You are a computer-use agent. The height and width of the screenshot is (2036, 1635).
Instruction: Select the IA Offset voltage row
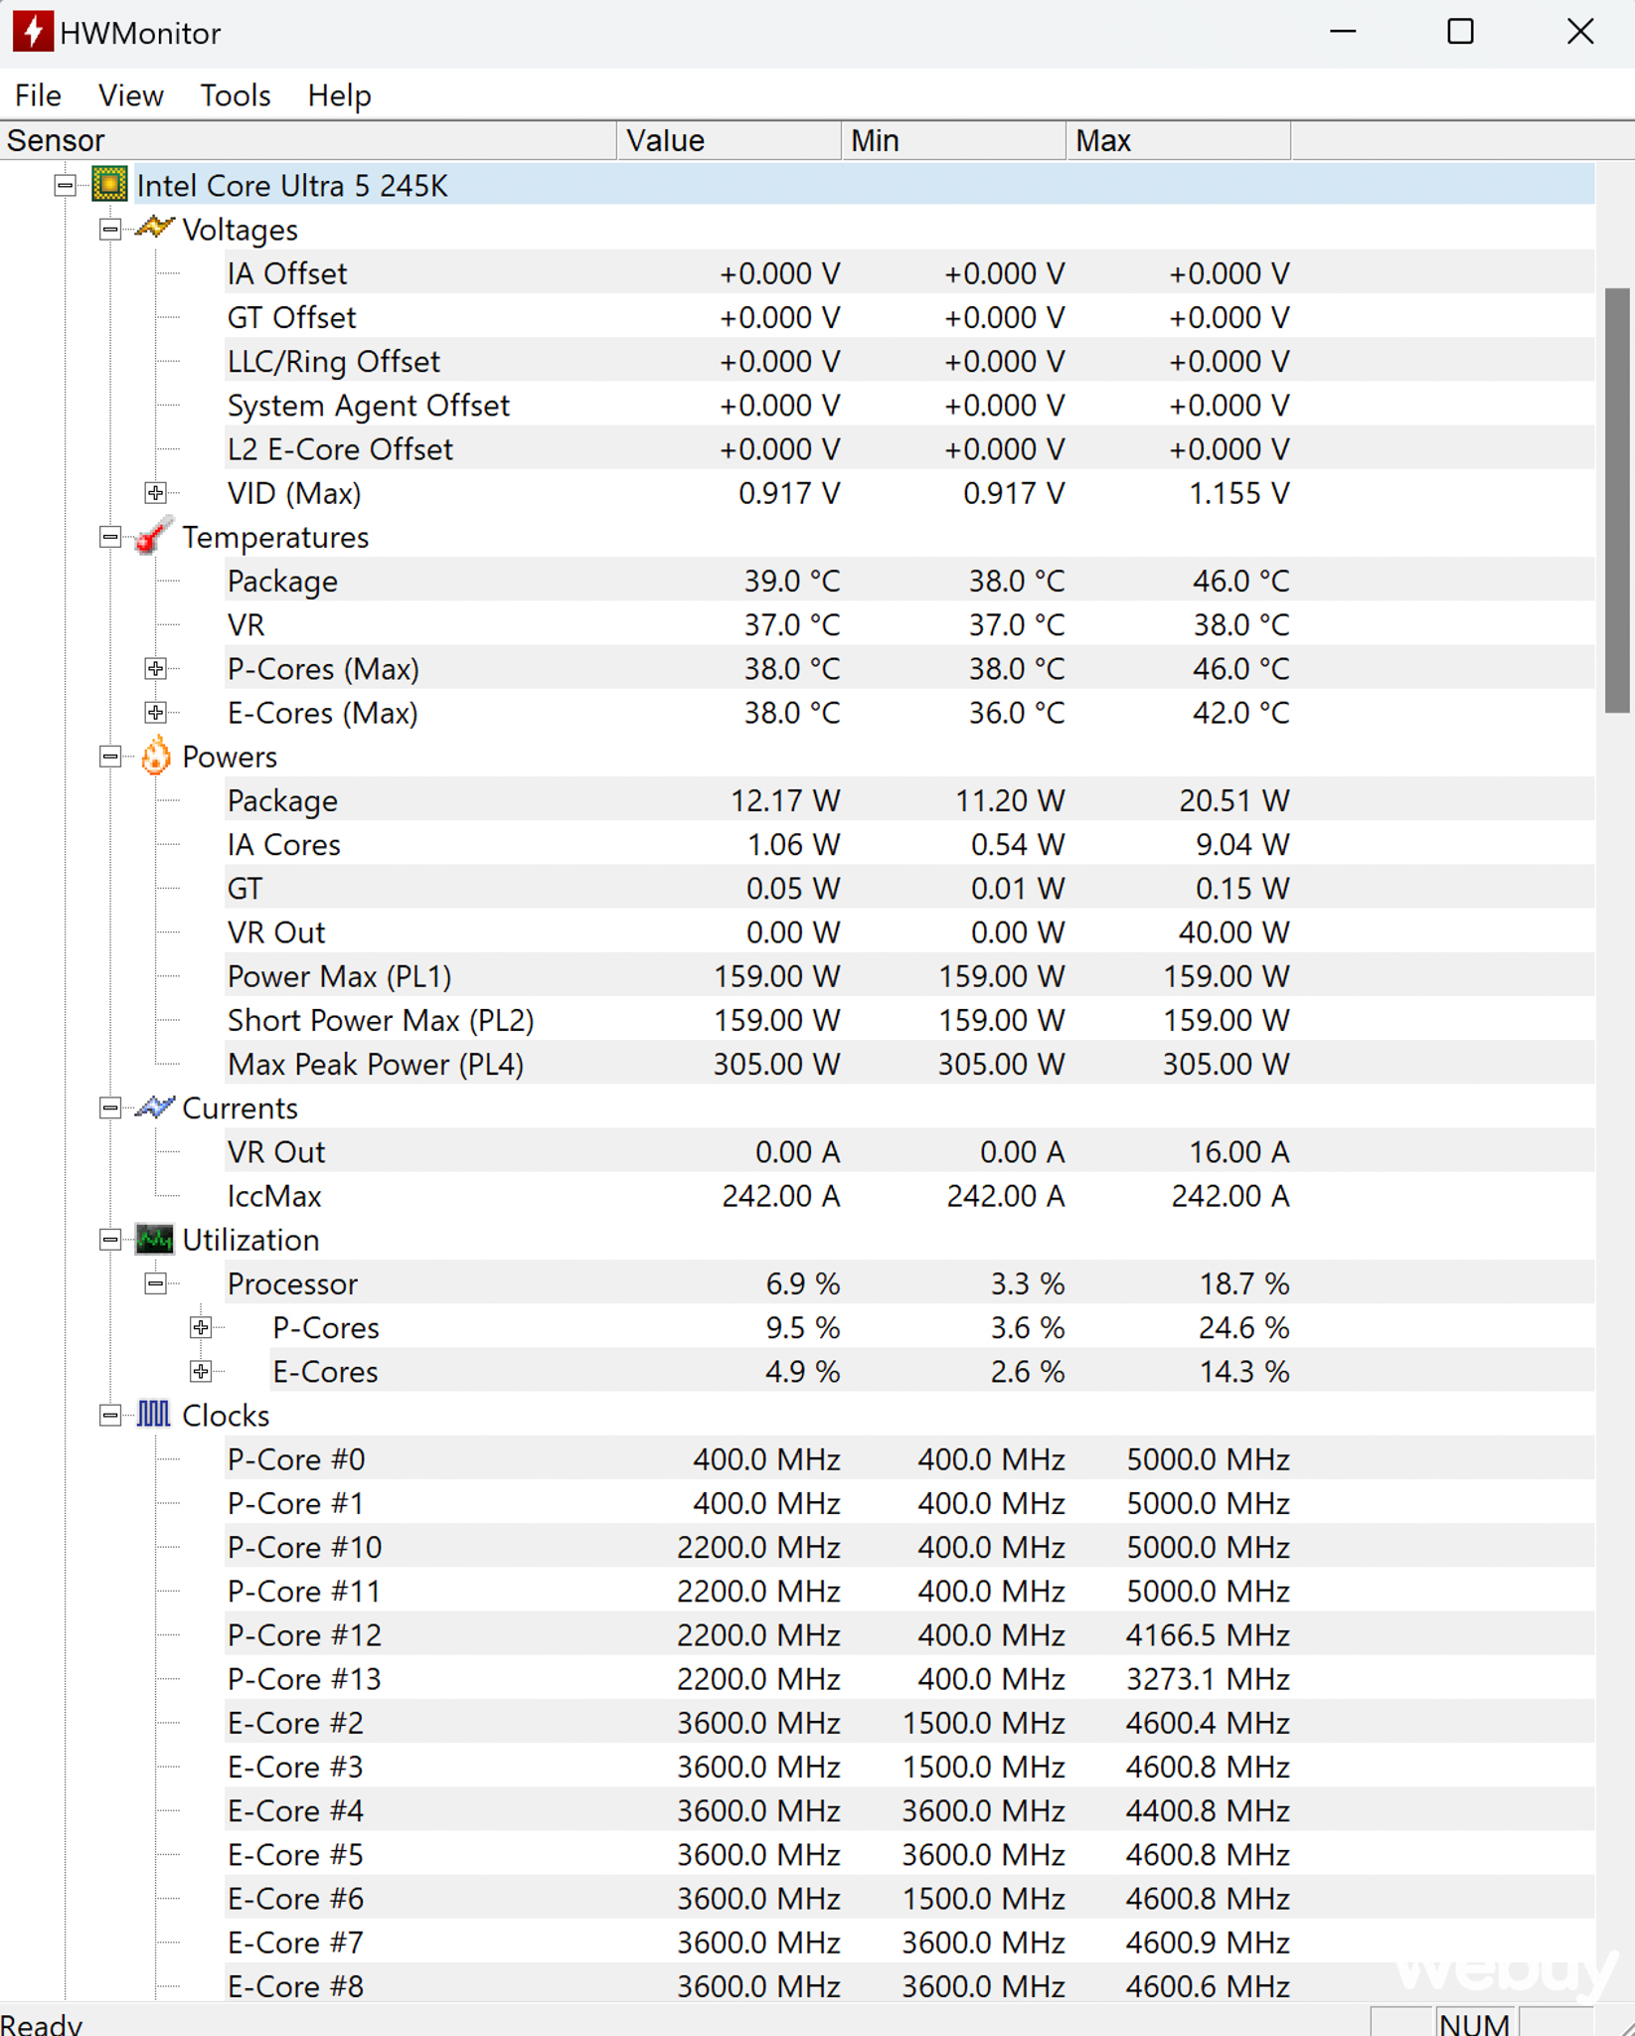909,273
